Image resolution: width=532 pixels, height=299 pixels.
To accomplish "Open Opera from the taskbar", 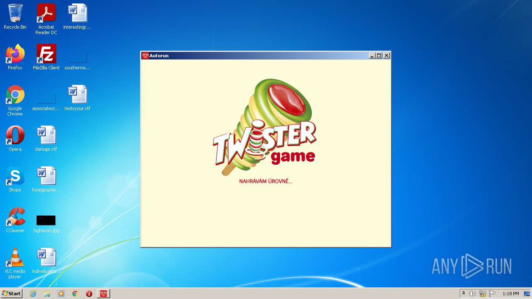I will [x=89, y=294].
